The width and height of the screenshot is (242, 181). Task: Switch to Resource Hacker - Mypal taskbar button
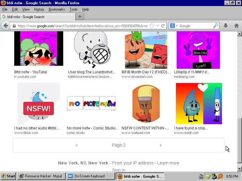41,176
